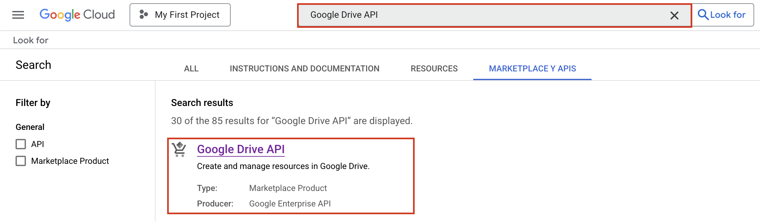The image size is (760, 221).
Task: Open the Instructions and Documentation tab
Action: point(305,68)
